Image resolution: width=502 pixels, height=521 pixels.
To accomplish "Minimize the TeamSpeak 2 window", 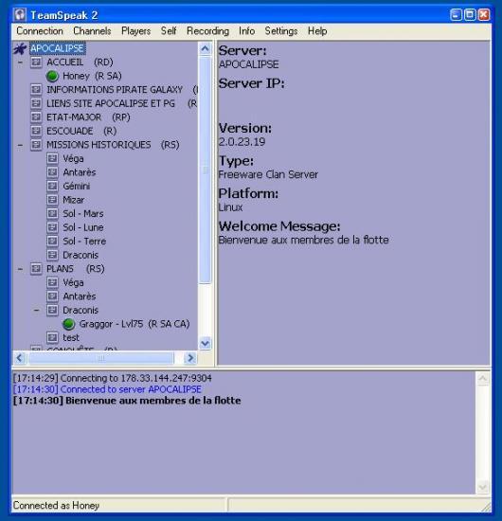I will coord(456,15).
